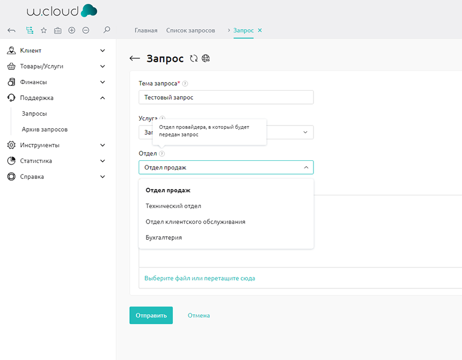Click the Тема запроса text field
This screenshot has height=360, width=462.
click(x=226, y=97)
